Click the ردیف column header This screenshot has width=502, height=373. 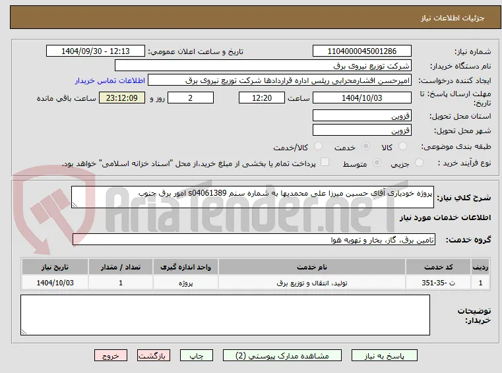point(480,267)
